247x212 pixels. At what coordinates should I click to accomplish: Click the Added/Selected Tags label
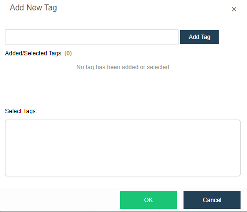tap(34, 53)
